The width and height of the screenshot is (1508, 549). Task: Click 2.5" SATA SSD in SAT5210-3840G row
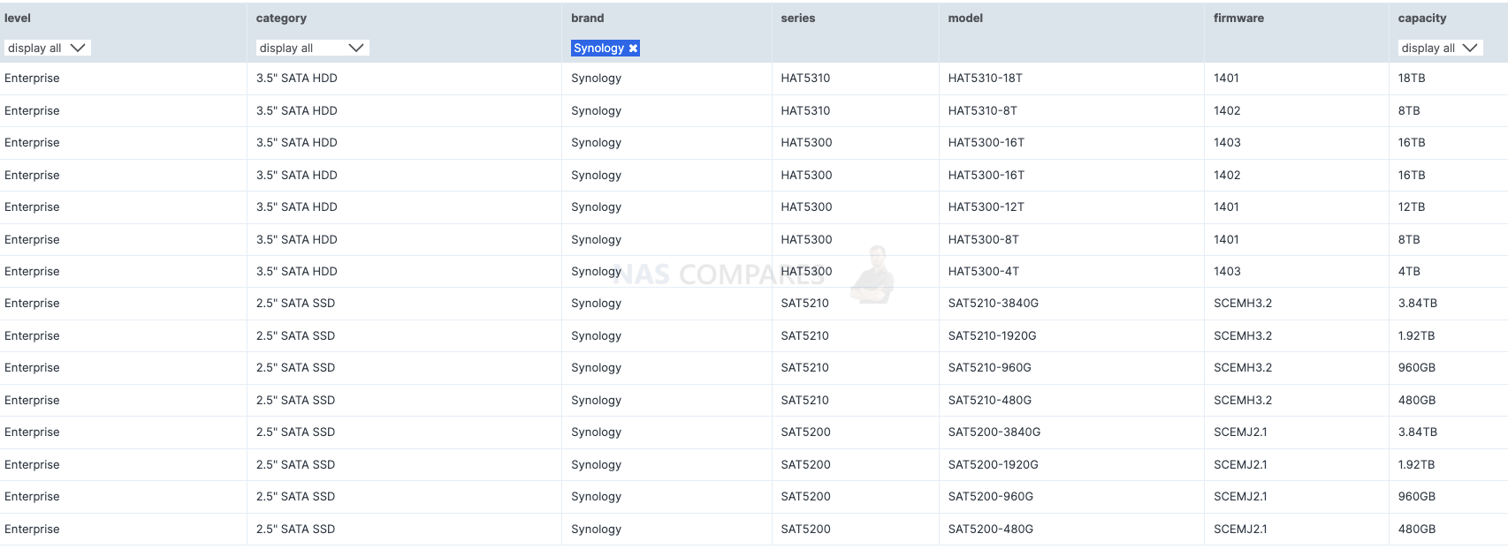(295, 304)
